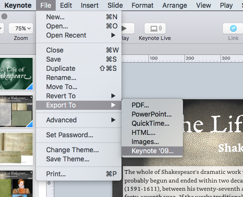The height and width of the screenshot is (197, 243).
Task: Select Close in File menu
Action: [79, 50]
